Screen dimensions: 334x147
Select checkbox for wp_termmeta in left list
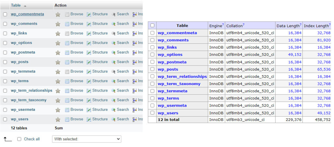pos(5,71)
